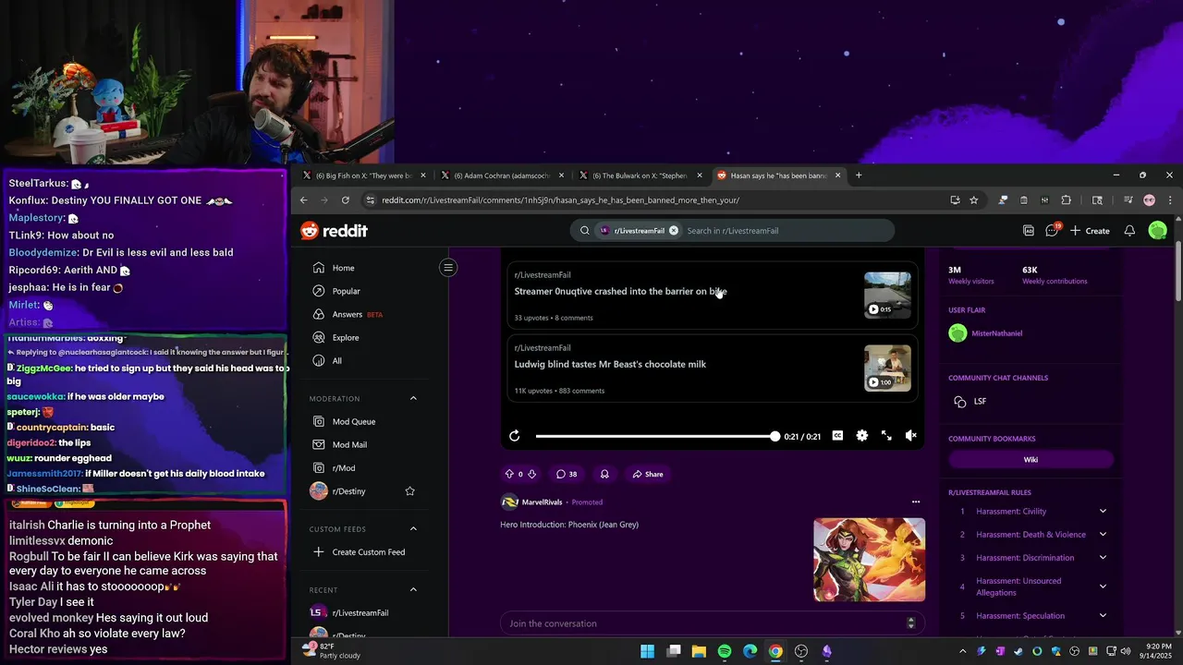Bookmark this page with the star icon

pos(973,199)
